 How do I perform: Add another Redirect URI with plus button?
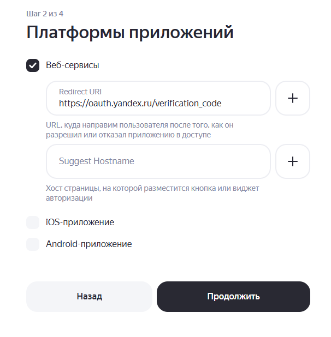[293, 98]
